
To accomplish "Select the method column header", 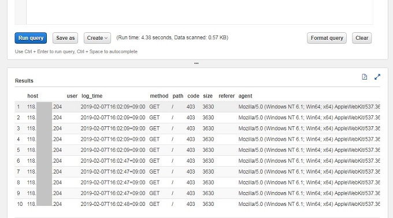I will click(x=159, y=96).
